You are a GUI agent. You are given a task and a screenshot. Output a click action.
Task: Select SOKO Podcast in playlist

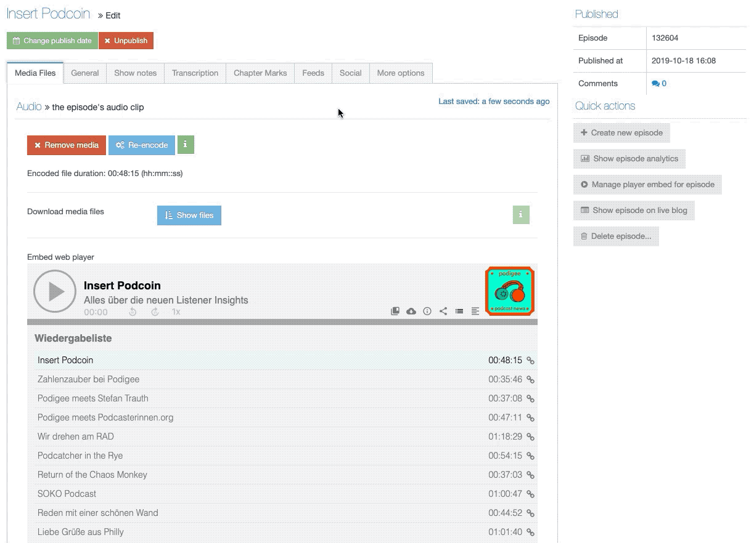tap(282, 494)
